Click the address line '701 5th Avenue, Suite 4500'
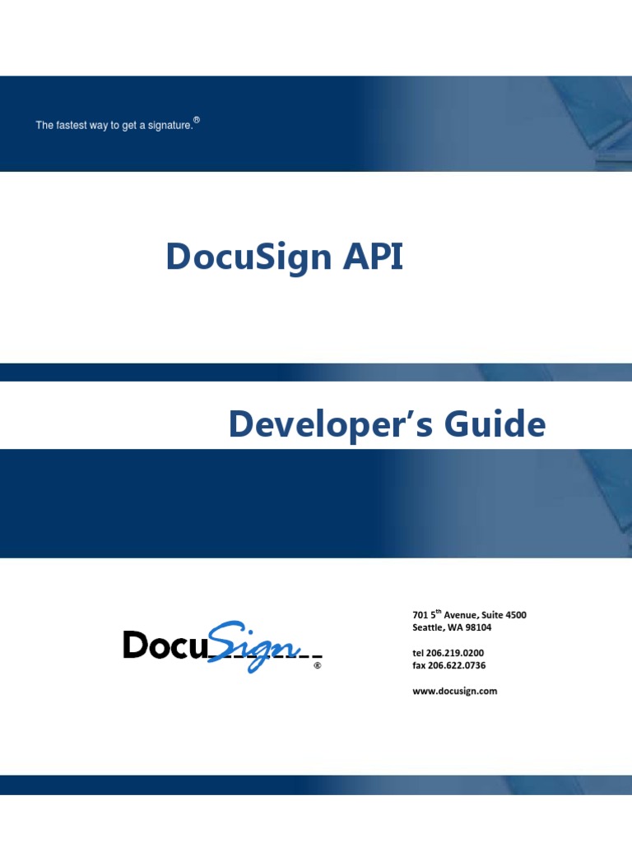This screenshot has height=842, width=632. coord(469,614)
